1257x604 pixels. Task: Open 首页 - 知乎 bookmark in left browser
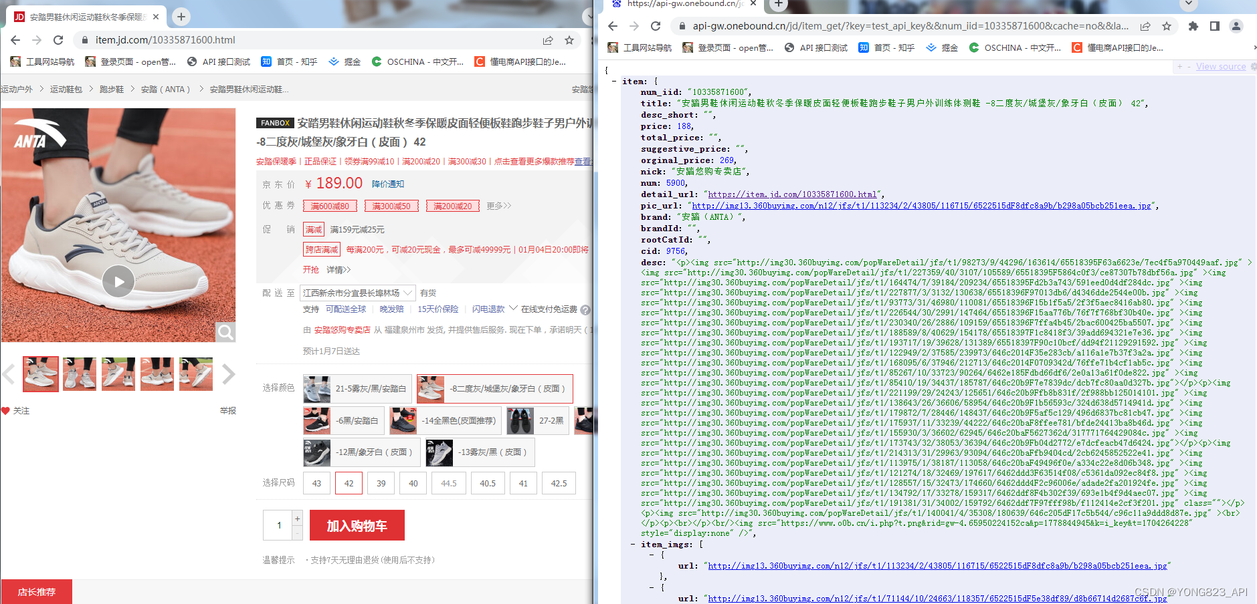click(x=289, y=62)
